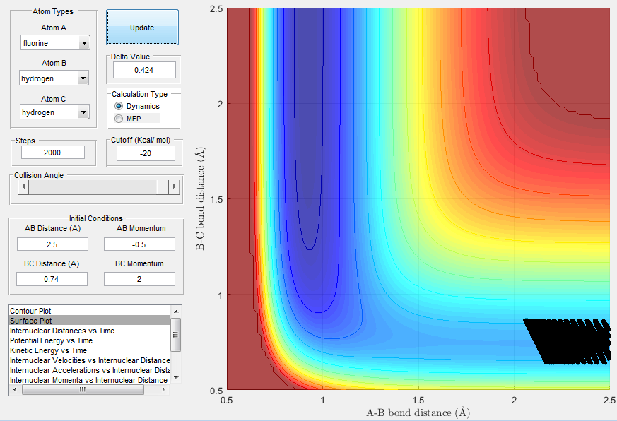
Task: Edit the Delta Value field
Action: click(144, 70)
